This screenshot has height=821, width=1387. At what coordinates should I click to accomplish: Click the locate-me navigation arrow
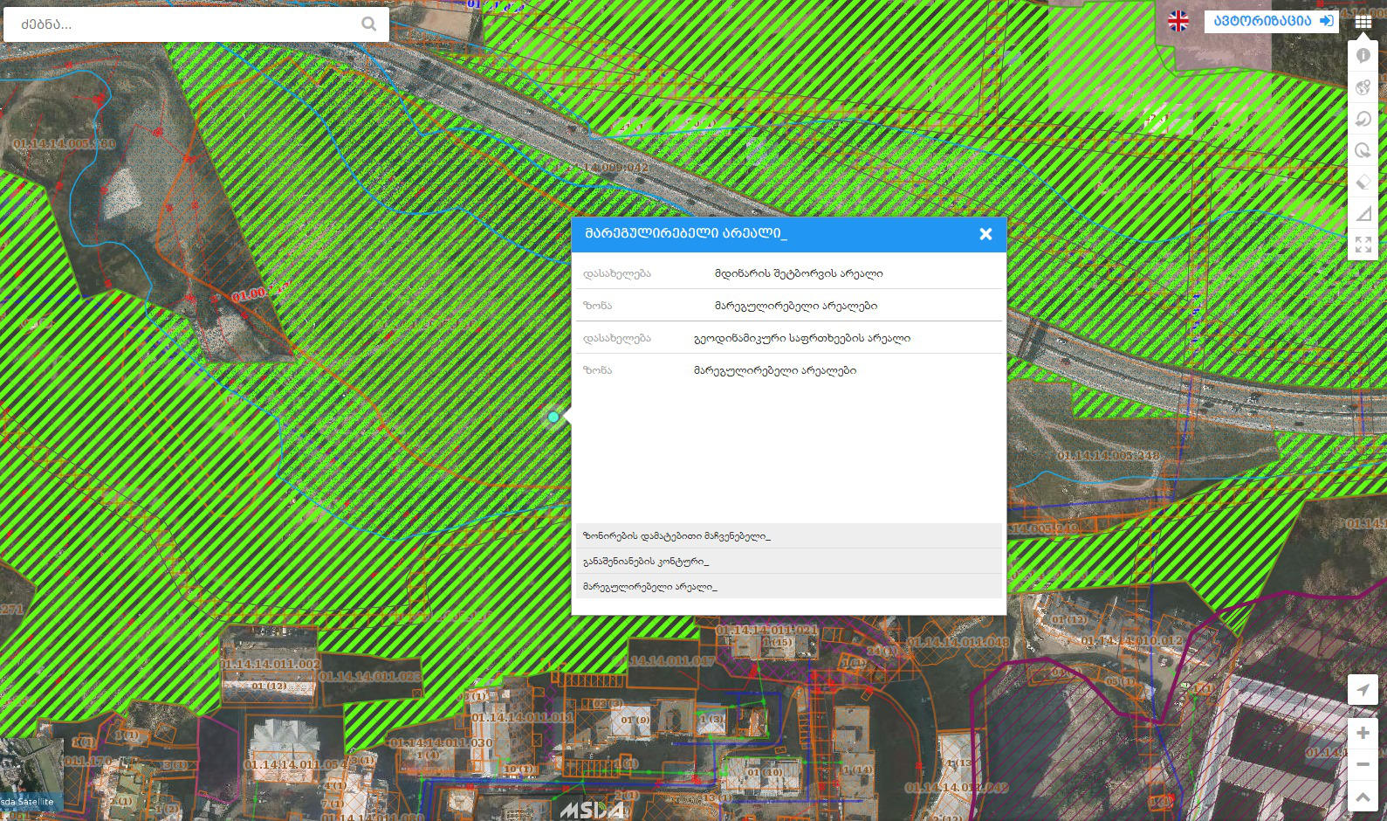(1363, 689)
